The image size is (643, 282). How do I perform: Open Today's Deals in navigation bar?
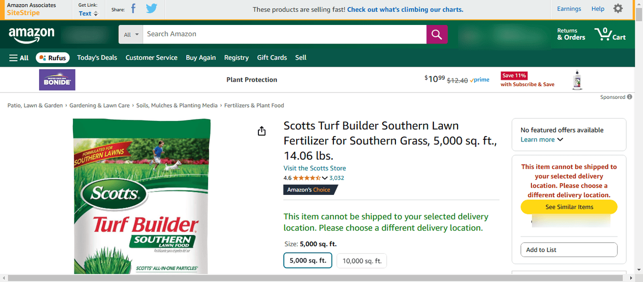[97, 58]
